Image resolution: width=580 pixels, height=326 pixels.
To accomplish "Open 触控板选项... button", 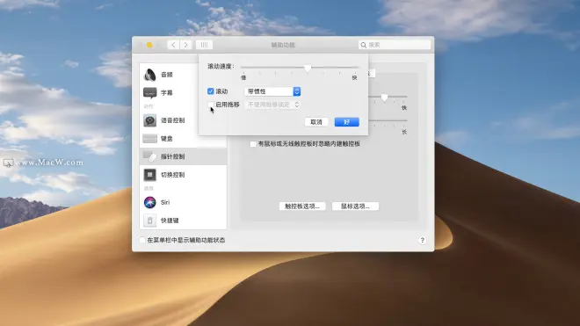I will tap(302, 206).
